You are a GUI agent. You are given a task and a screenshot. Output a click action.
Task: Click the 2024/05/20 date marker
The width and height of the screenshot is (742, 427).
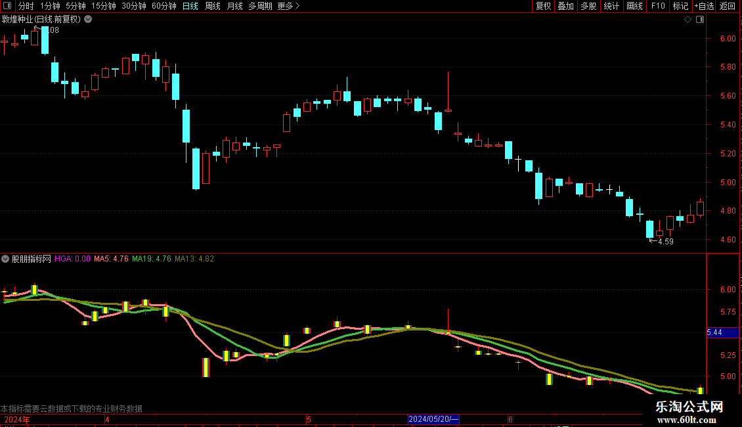point(433,419)
